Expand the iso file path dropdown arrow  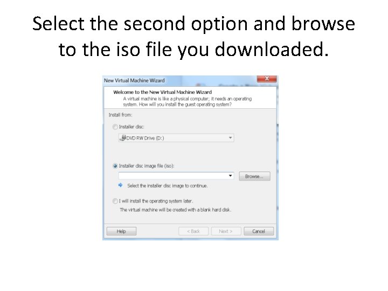click(x=231, y=176)
